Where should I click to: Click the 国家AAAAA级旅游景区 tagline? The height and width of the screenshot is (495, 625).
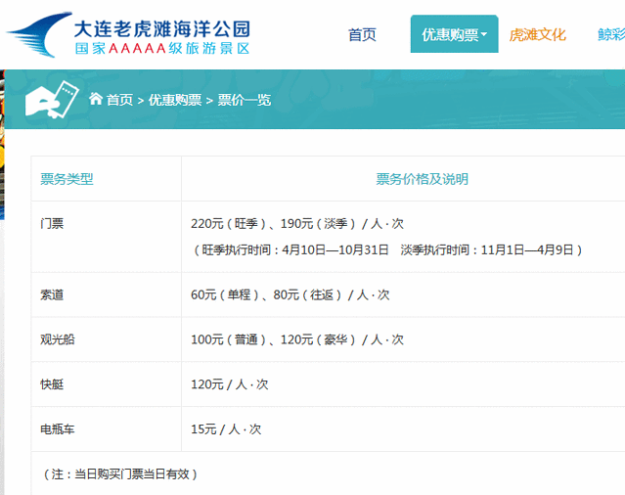162,48
